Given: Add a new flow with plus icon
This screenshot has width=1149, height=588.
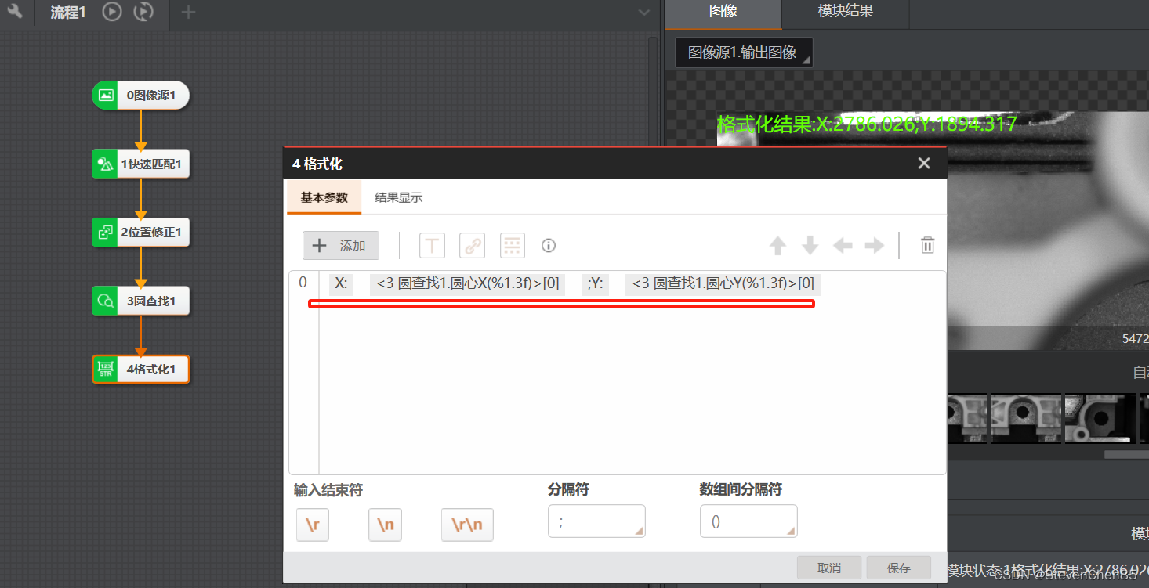Looking at the screenshot, I should tap(188, 12).
